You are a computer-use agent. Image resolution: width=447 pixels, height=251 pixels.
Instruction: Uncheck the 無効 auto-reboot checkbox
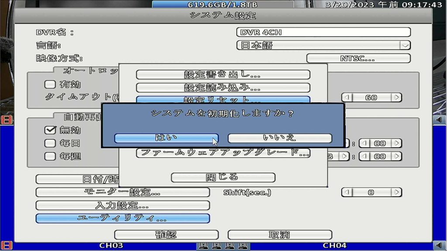[50, 130]
